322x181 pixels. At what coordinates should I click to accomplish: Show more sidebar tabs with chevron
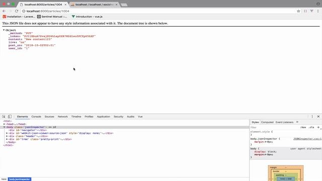pos(297,122)
